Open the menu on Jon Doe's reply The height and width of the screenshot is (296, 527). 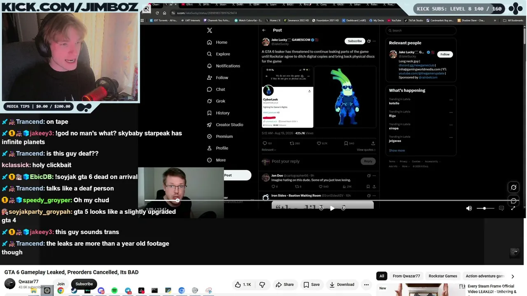[x=374, y=176]
